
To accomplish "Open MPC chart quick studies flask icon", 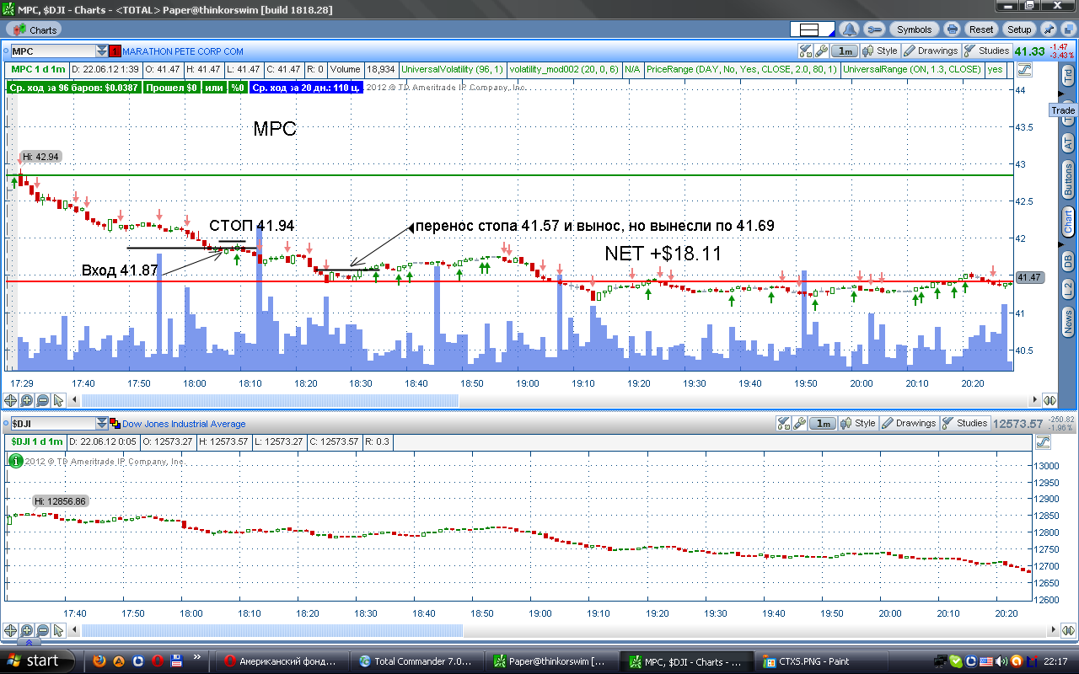I will pyautogui.click(x=804, y=51).
